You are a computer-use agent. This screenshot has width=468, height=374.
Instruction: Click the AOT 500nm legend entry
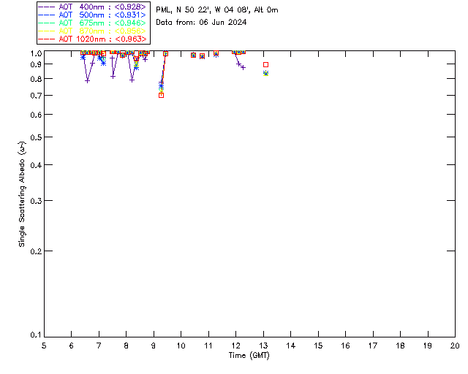[x=93, y=15]
